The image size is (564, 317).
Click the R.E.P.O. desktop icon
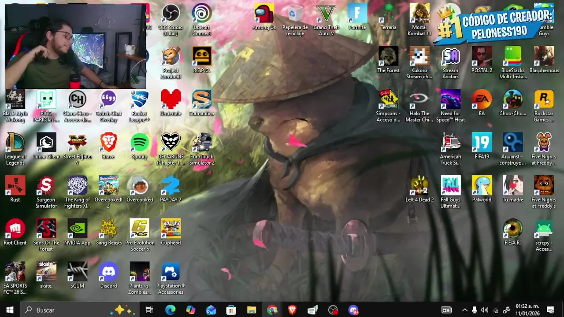pyautogui.click(x=202, y=60)
